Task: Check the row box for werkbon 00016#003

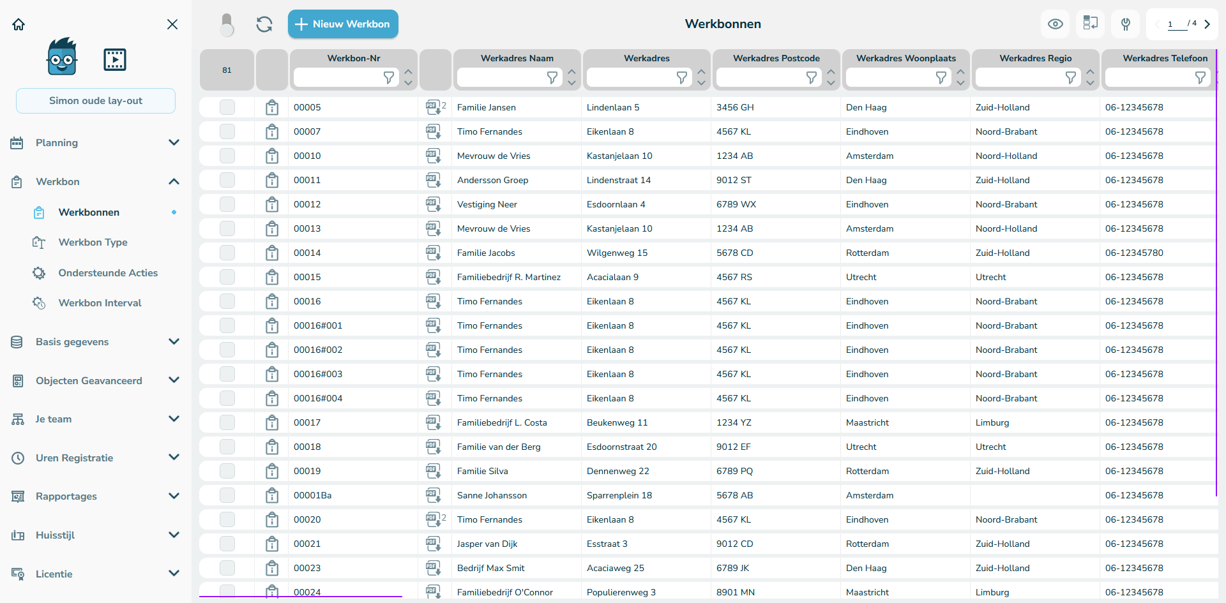Action: 227,374
